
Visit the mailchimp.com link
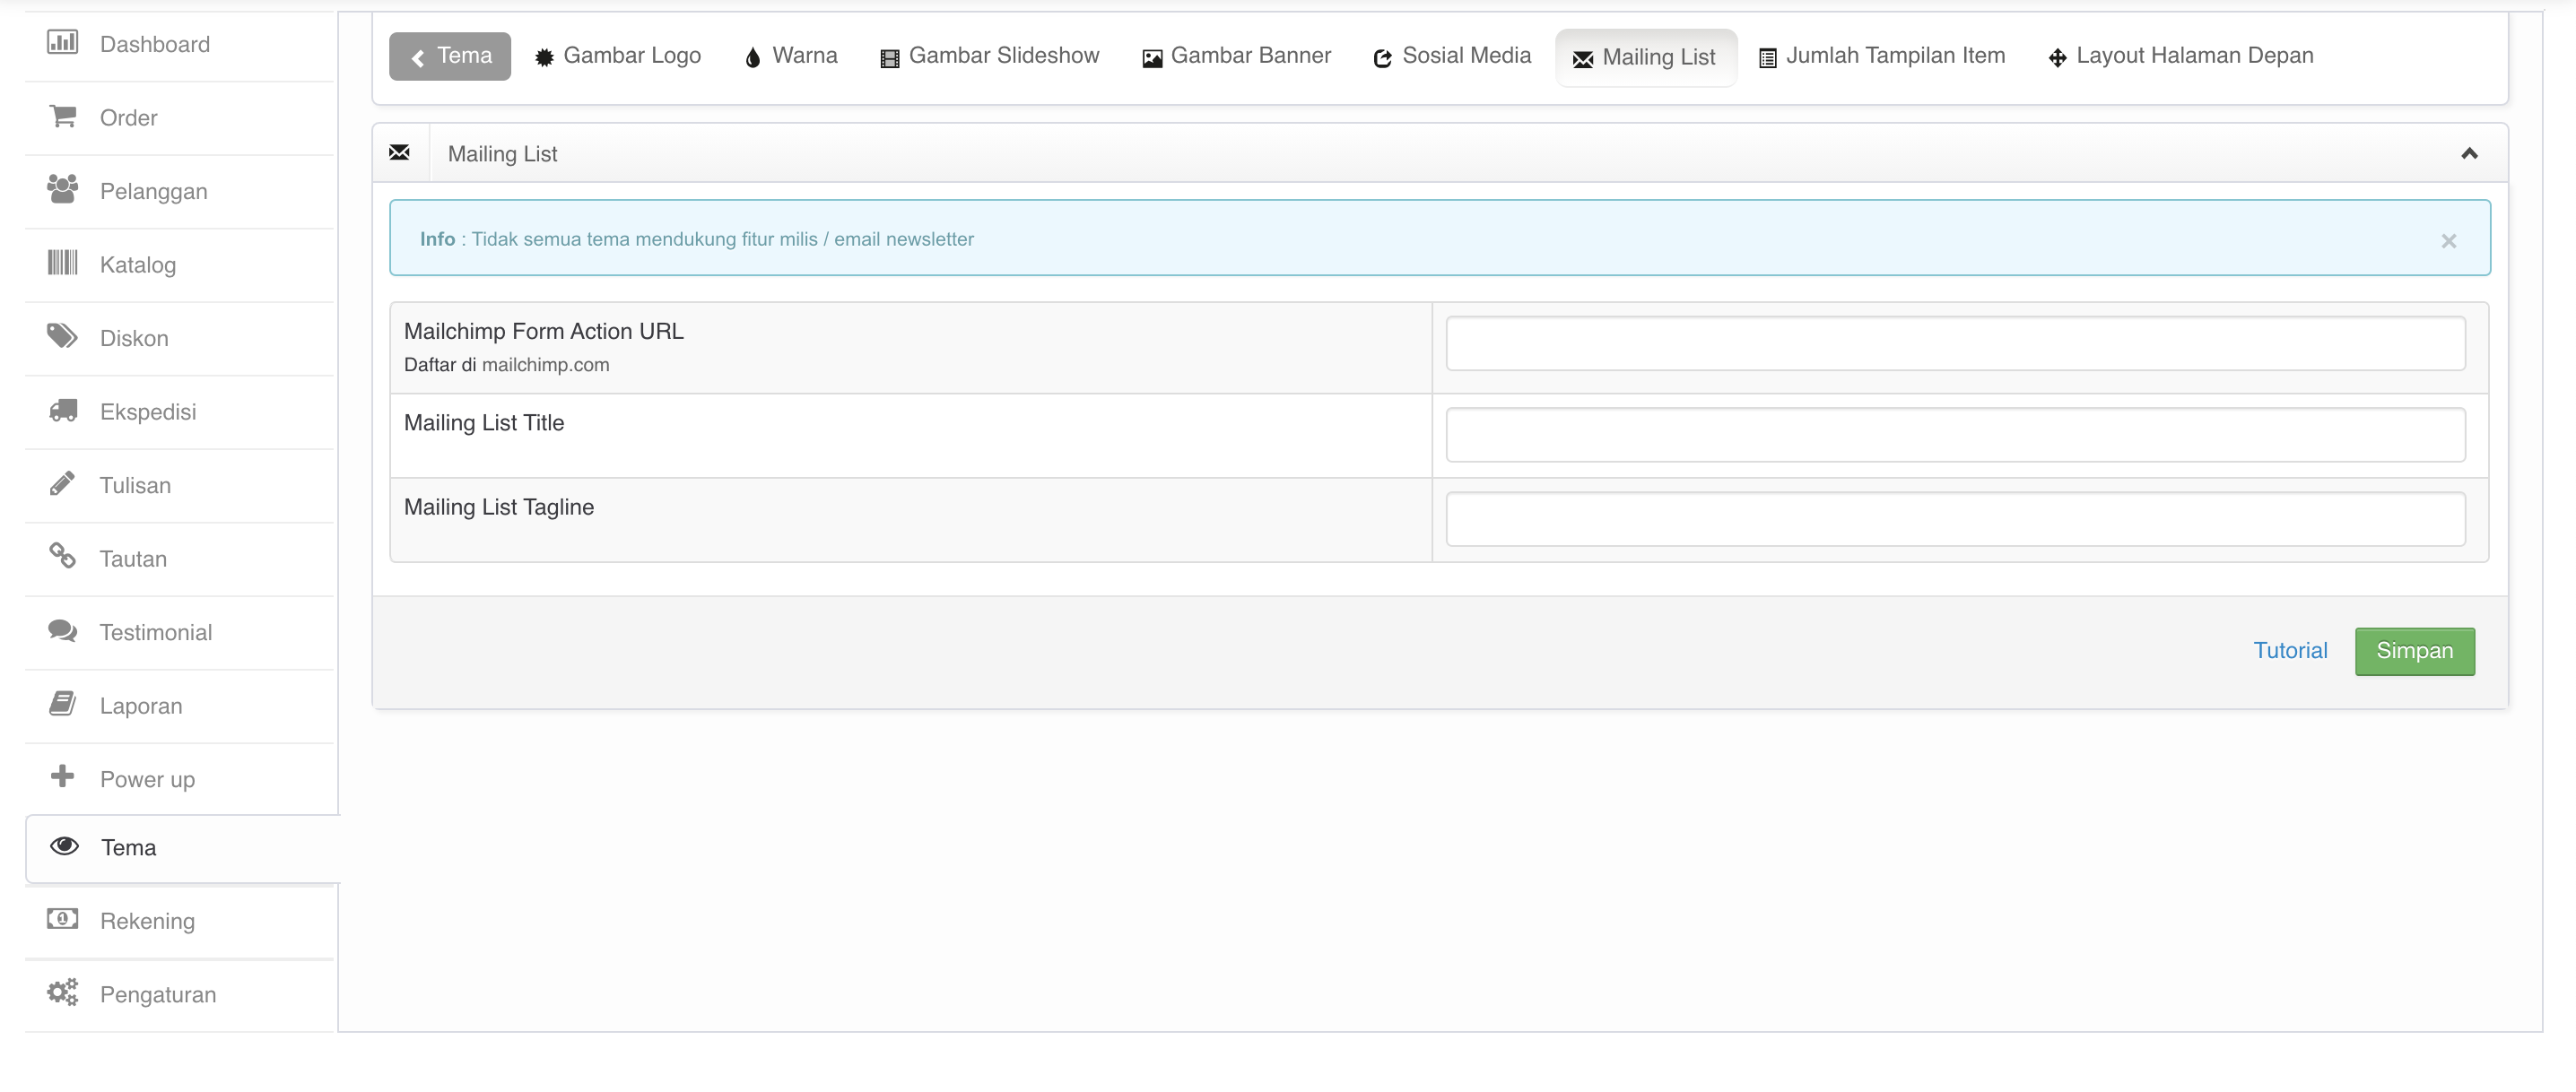(545, 365)
